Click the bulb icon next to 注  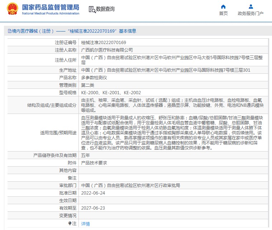pos(70,223)
